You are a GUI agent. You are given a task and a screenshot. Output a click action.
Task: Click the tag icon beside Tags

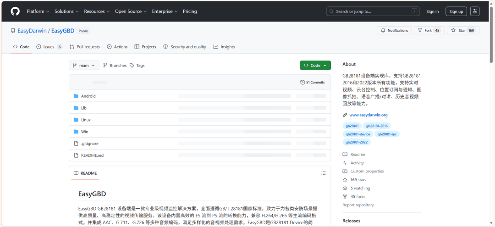[x=132, y=66]
